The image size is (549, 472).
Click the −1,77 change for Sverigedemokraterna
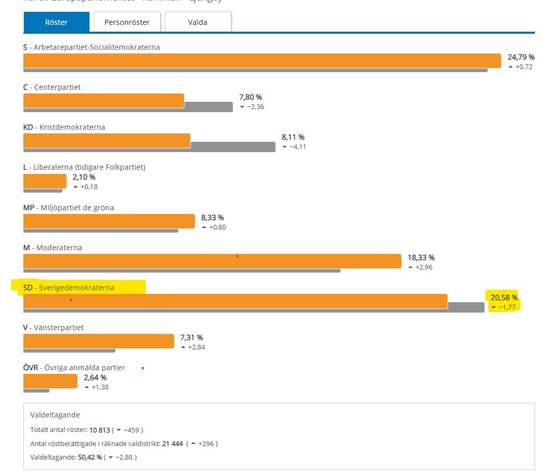coord(507,307)
